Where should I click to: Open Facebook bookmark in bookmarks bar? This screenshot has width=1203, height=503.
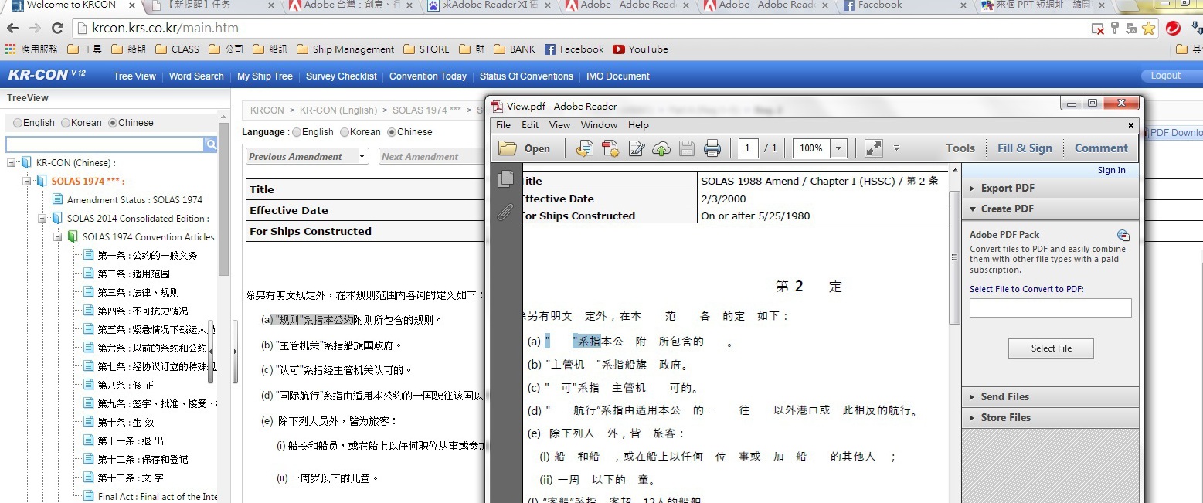point(574,49)
